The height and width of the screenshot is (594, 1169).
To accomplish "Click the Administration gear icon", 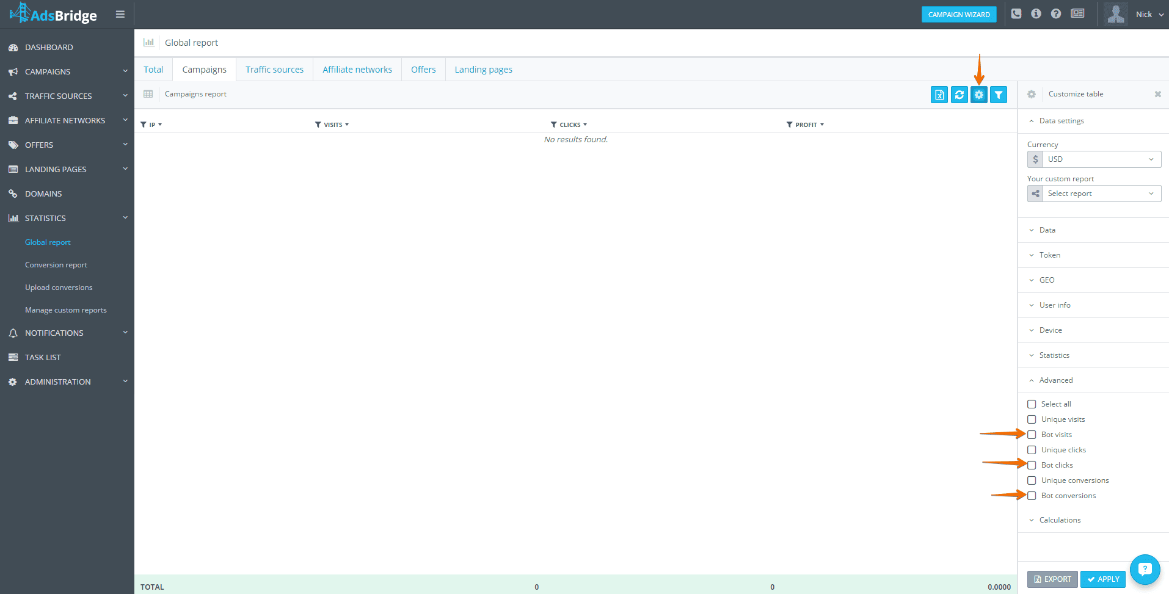I will 13,382.
